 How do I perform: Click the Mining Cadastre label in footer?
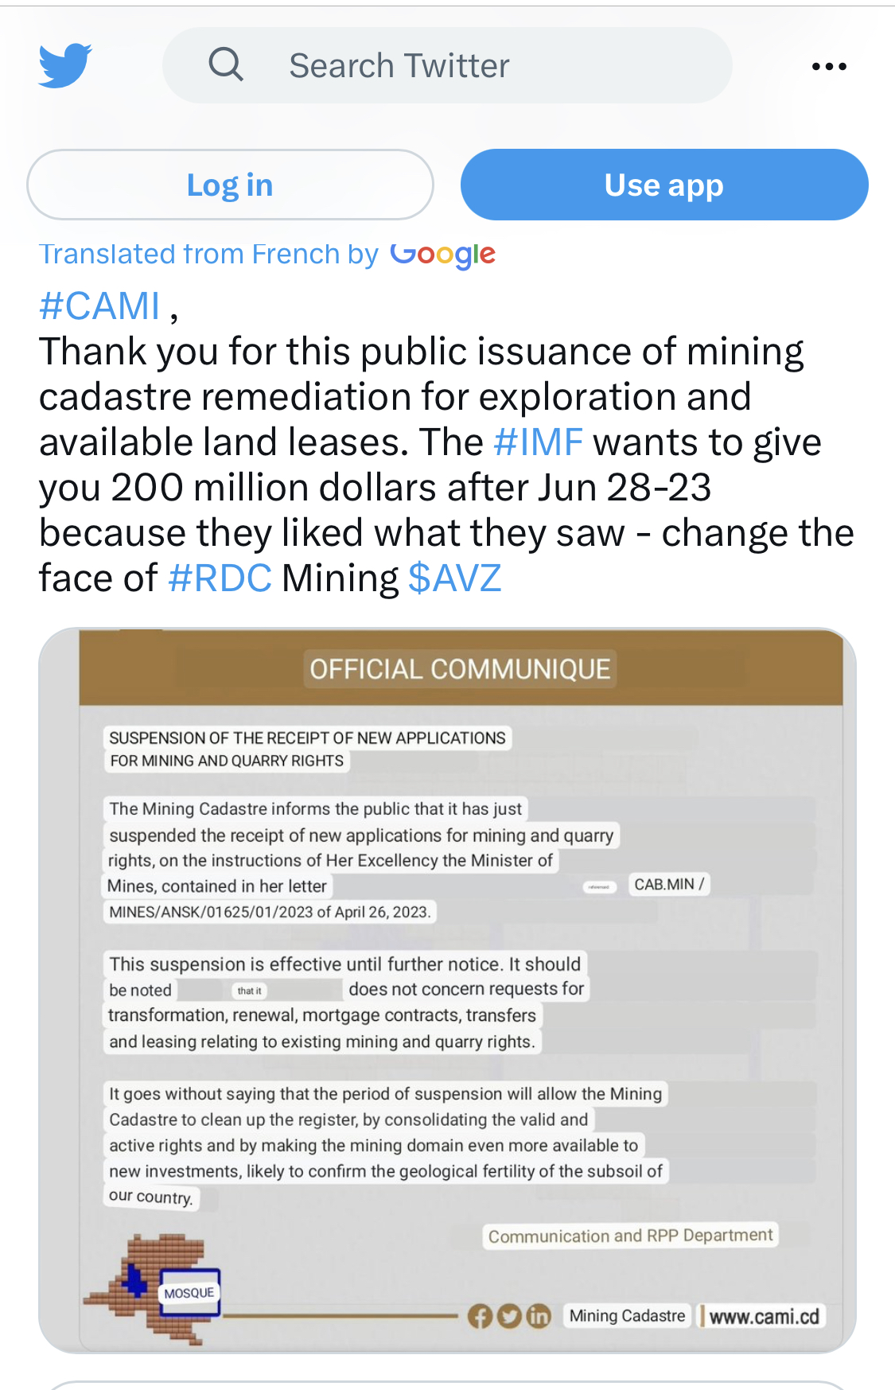click(x=627, y=1316)
